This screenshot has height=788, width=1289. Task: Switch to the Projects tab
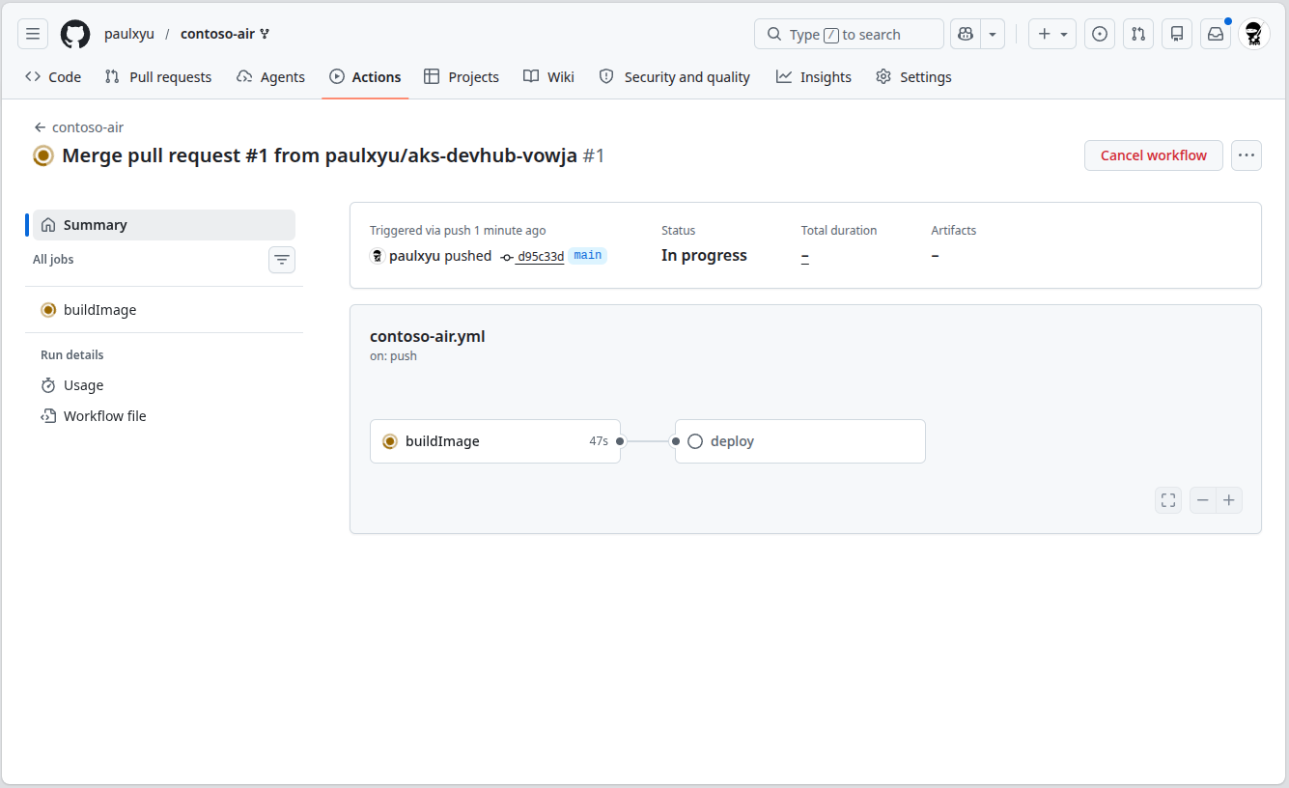coord(462,77)
